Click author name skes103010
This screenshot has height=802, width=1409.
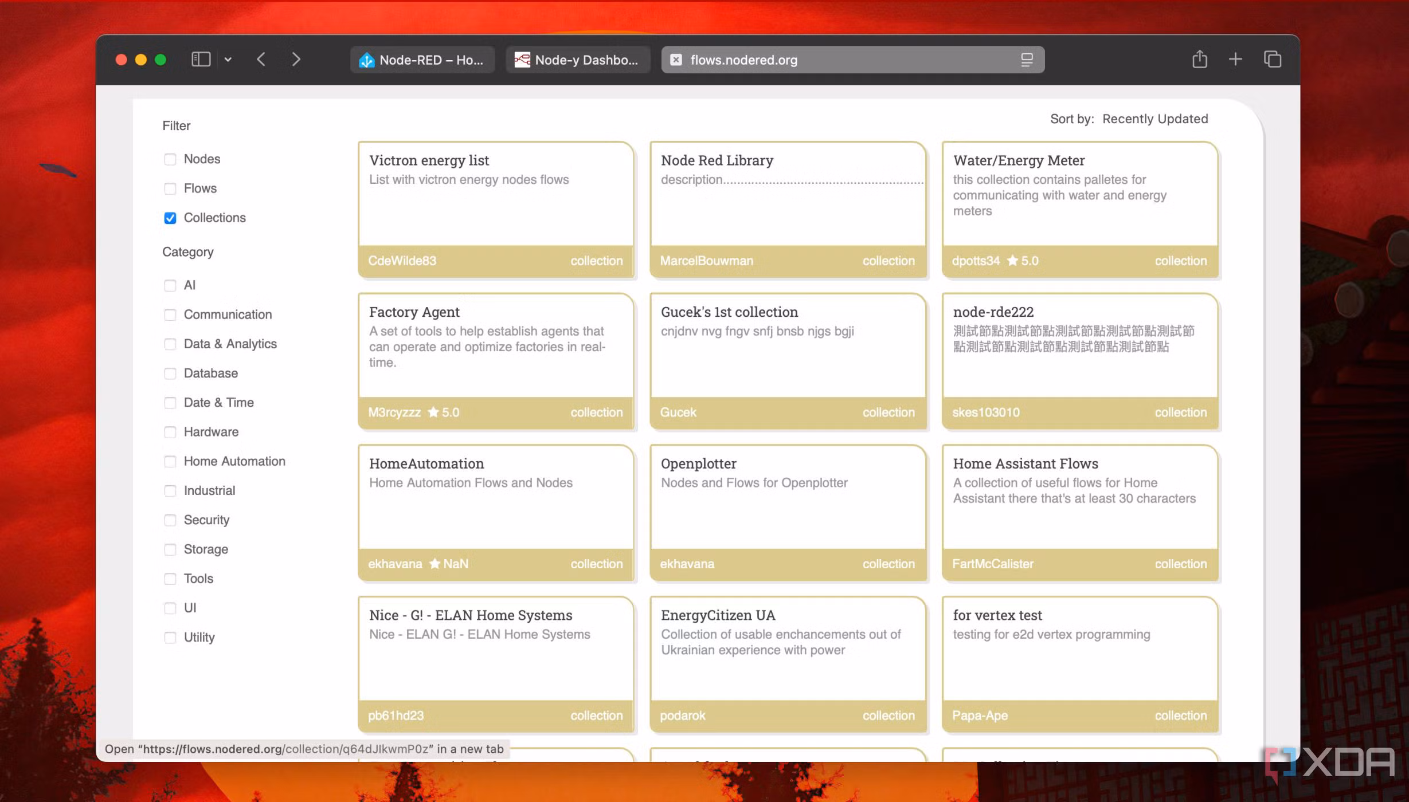click(x=985, y=412)
